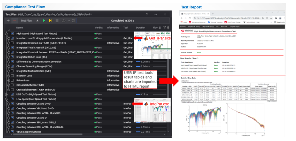The width and height of the screenshot is (296, 141).
Task: Expand USB D+/D- (High-Speed Test Fixture) node
Action: point(6,94)
